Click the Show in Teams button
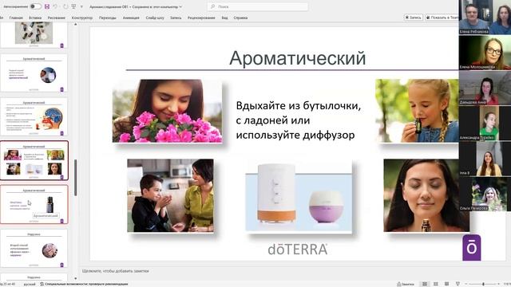The width and height of the screenshot is (511, 287). (x=442, y=18)
